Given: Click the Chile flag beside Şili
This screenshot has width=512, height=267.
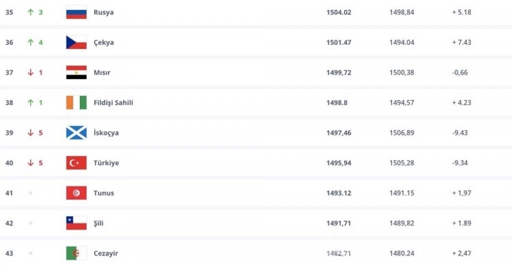Looking at the screenshot, I should point(76,223).
